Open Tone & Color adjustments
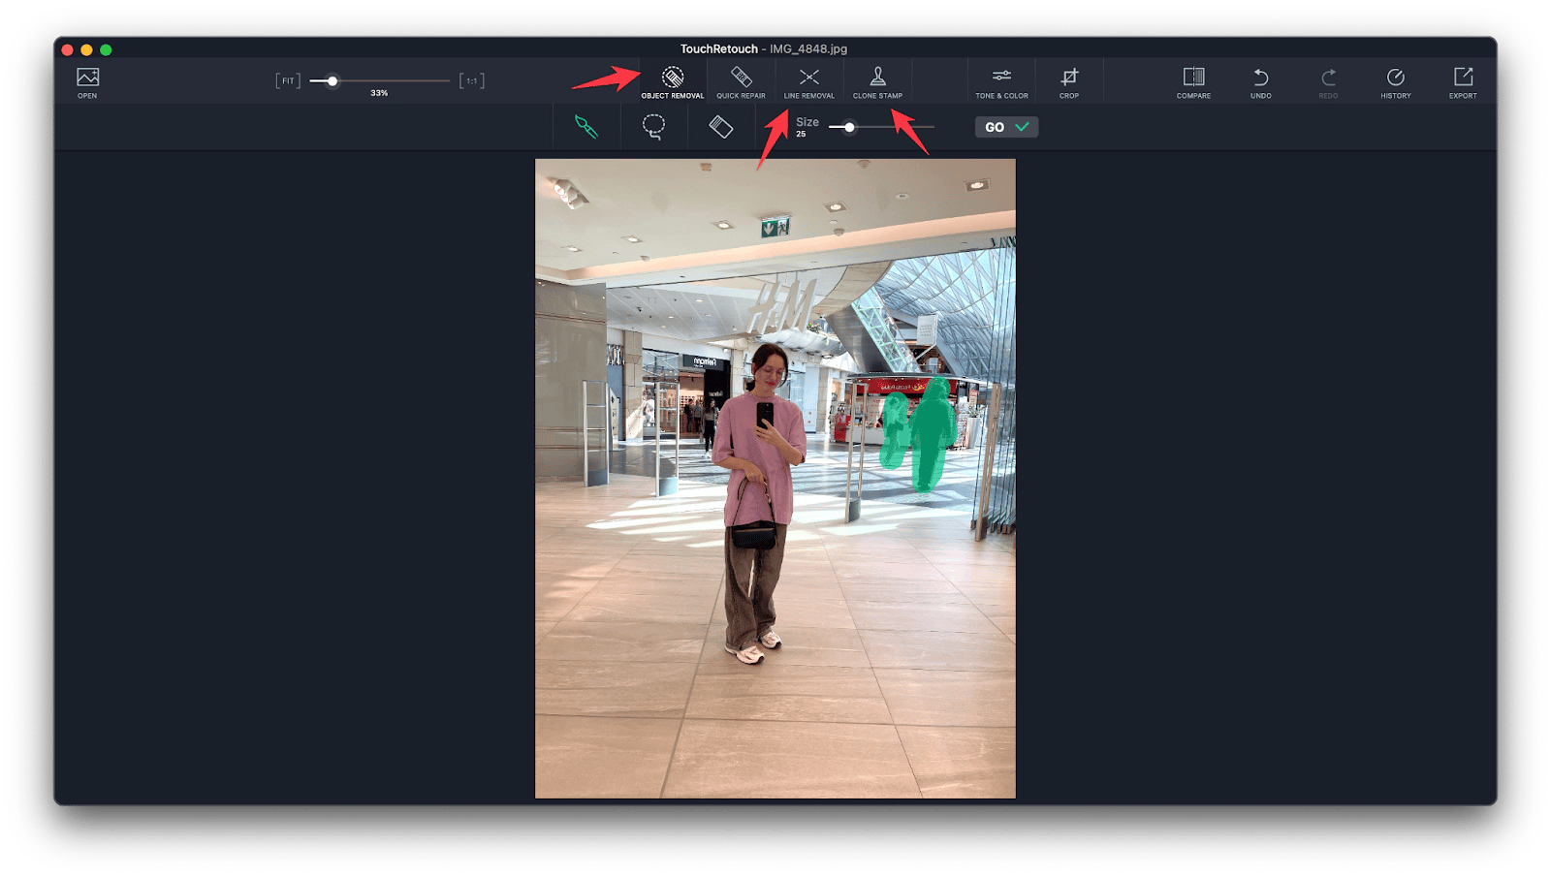The height and width of the screenshot is (877, 1551). coord(1001,82)
